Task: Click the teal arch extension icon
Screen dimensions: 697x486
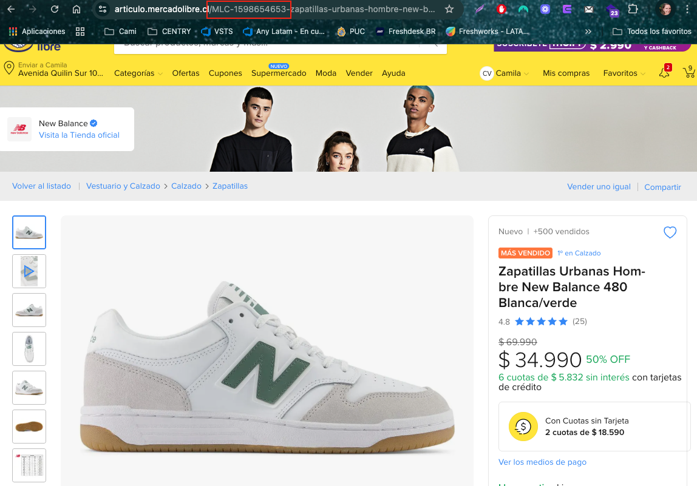Action: tap(523, 9)
